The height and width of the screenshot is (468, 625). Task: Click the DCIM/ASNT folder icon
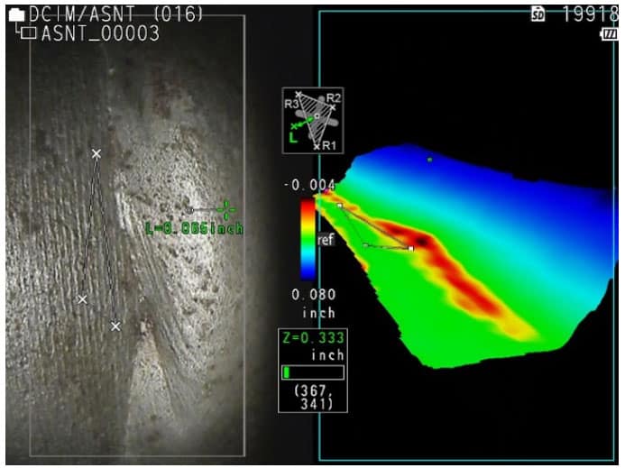coord(15,14)
